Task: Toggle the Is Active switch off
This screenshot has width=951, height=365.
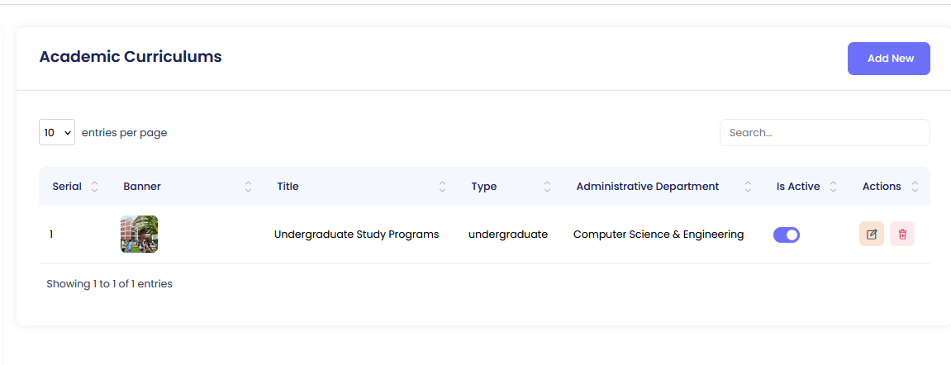Action: pyautogui.click(x=787, y=235)
